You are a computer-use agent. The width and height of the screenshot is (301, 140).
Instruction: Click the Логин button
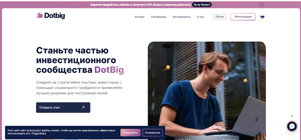click(219, 17)
